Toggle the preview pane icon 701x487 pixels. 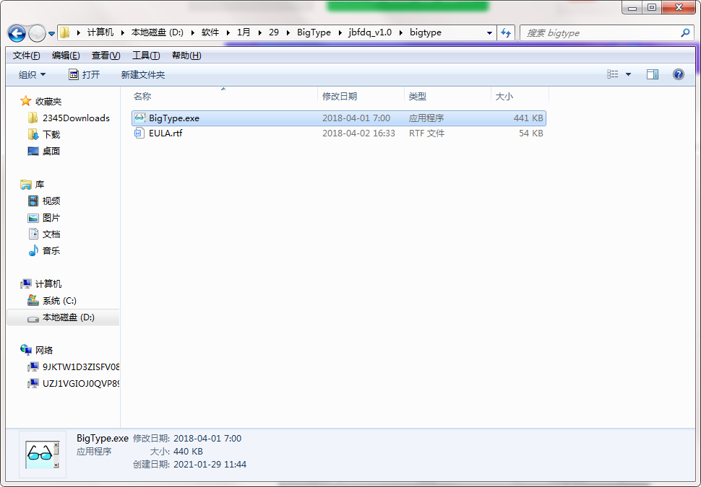pyautogui.click(x=653, y=74)
